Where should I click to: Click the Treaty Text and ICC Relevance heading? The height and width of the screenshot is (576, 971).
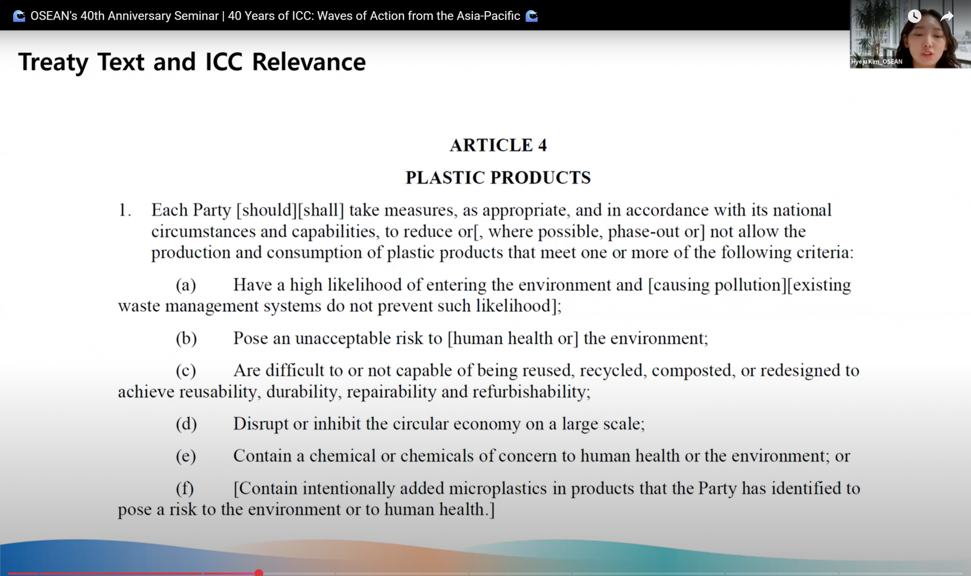click(x=192, y=62)
